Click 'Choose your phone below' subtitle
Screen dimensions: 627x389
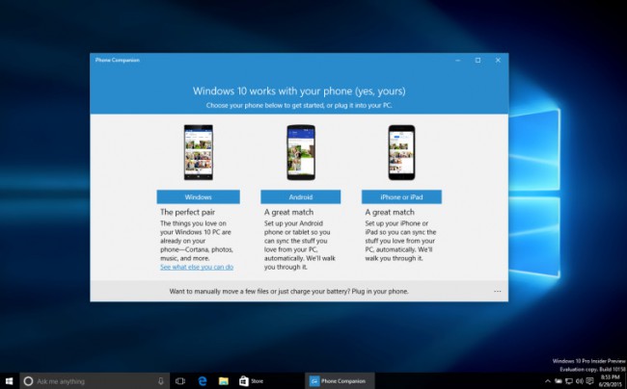299,105
